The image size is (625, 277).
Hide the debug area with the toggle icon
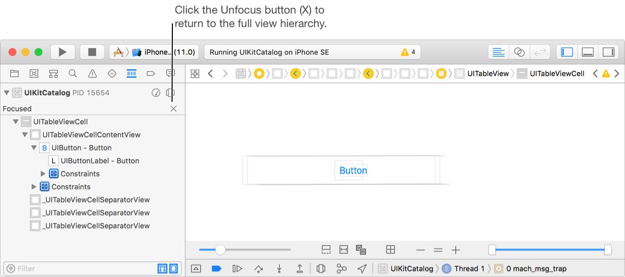coord(196,269)
